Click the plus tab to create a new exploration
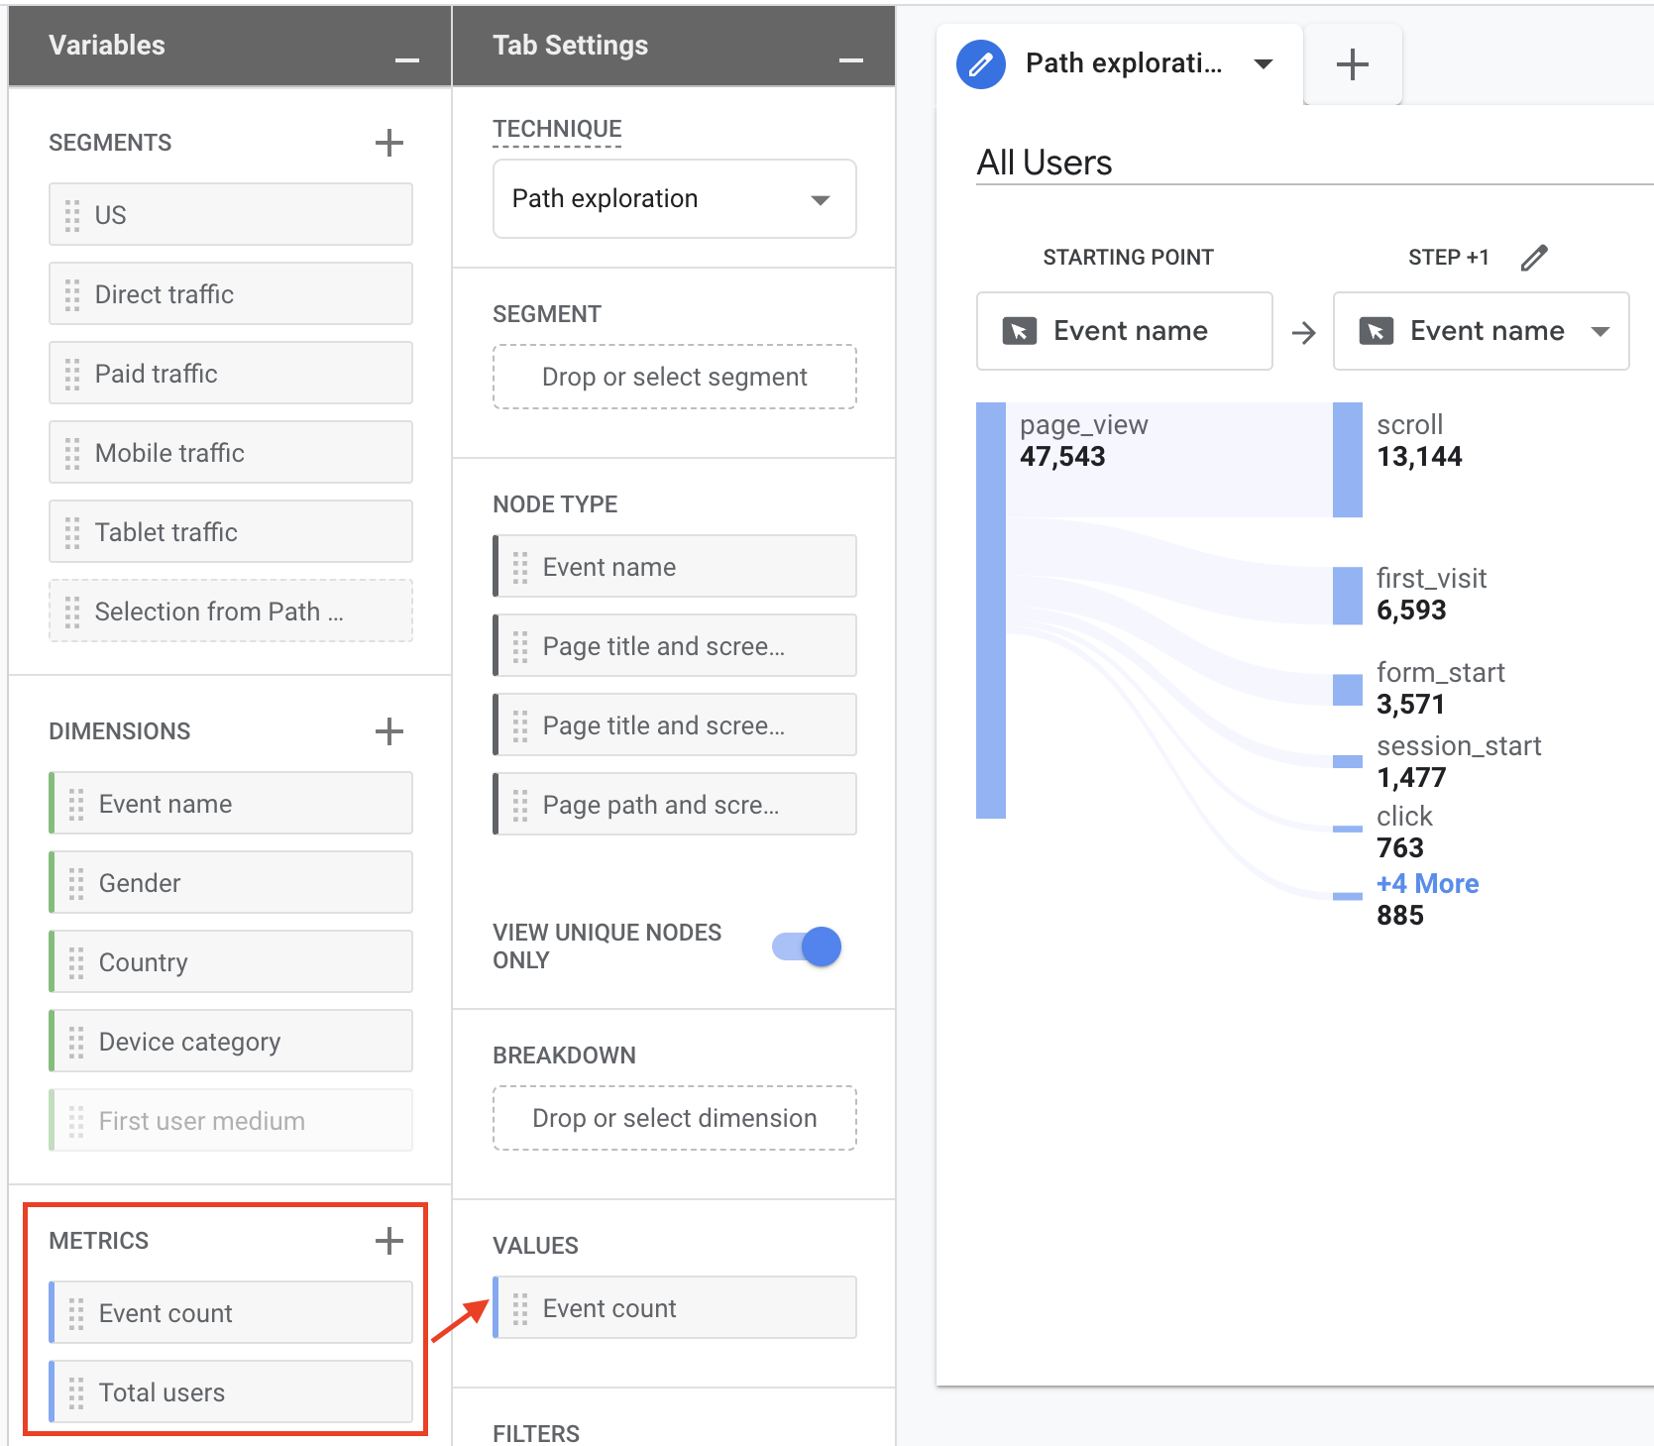The height and width of the screenshot is (1446, 1654). 1352,63
